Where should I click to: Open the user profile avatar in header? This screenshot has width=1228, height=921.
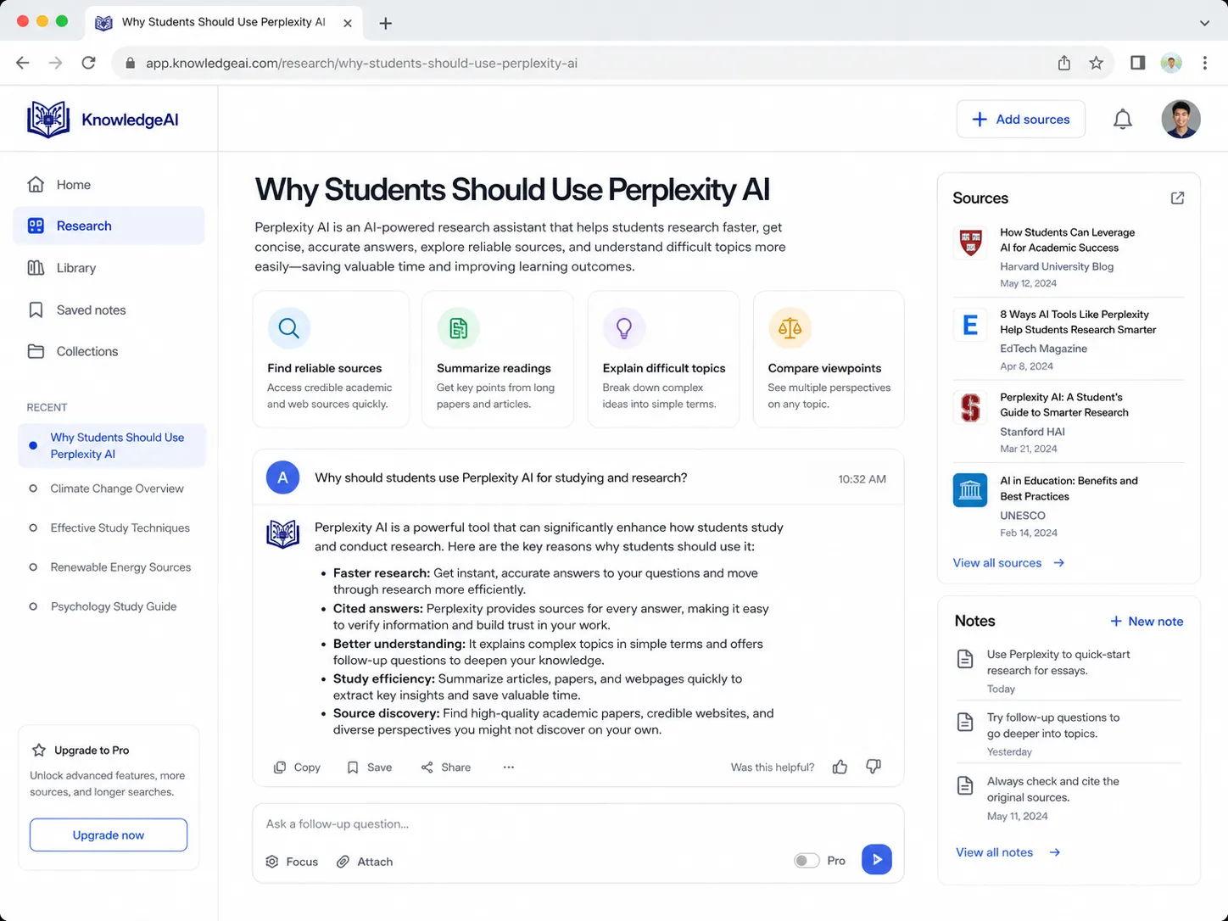[1181, 120]
